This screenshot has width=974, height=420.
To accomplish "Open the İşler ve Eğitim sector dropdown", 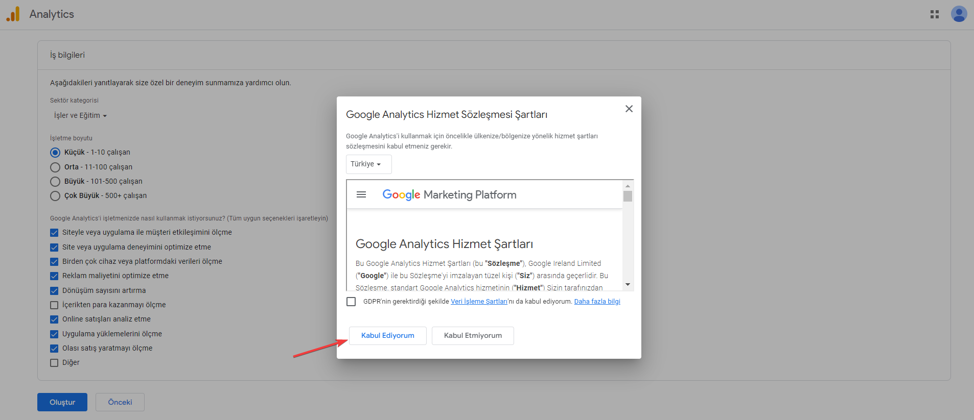I will click(x=80, y=115).
